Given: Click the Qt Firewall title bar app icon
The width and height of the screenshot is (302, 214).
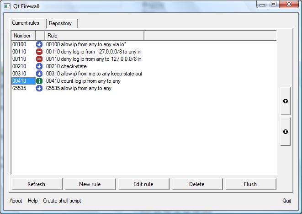Looking at the screenshot, I should pyautogui.click(x=7, y=6).
